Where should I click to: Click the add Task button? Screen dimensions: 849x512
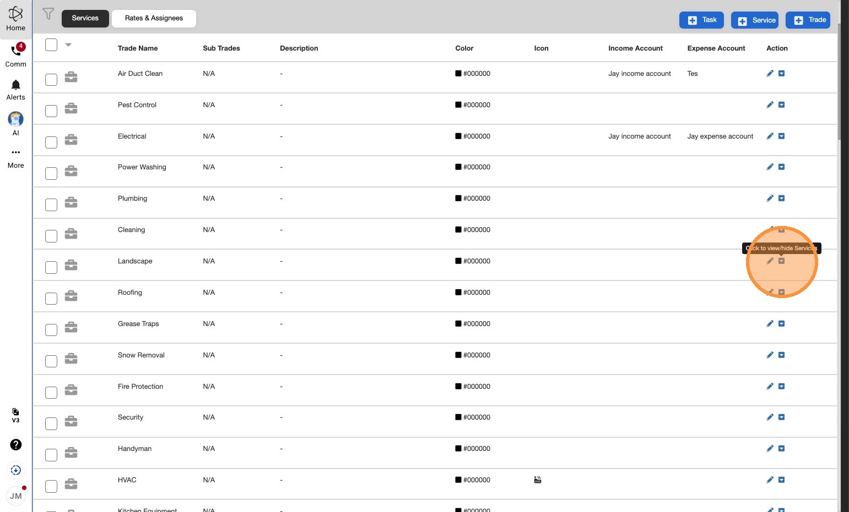(701, 20)
